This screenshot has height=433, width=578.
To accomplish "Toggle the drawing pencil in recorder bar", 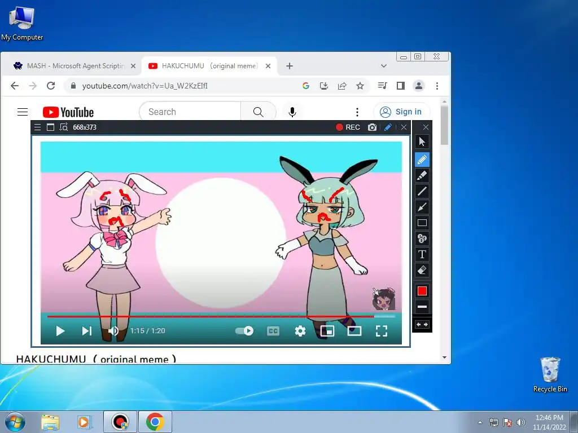I will pos(388,127).
